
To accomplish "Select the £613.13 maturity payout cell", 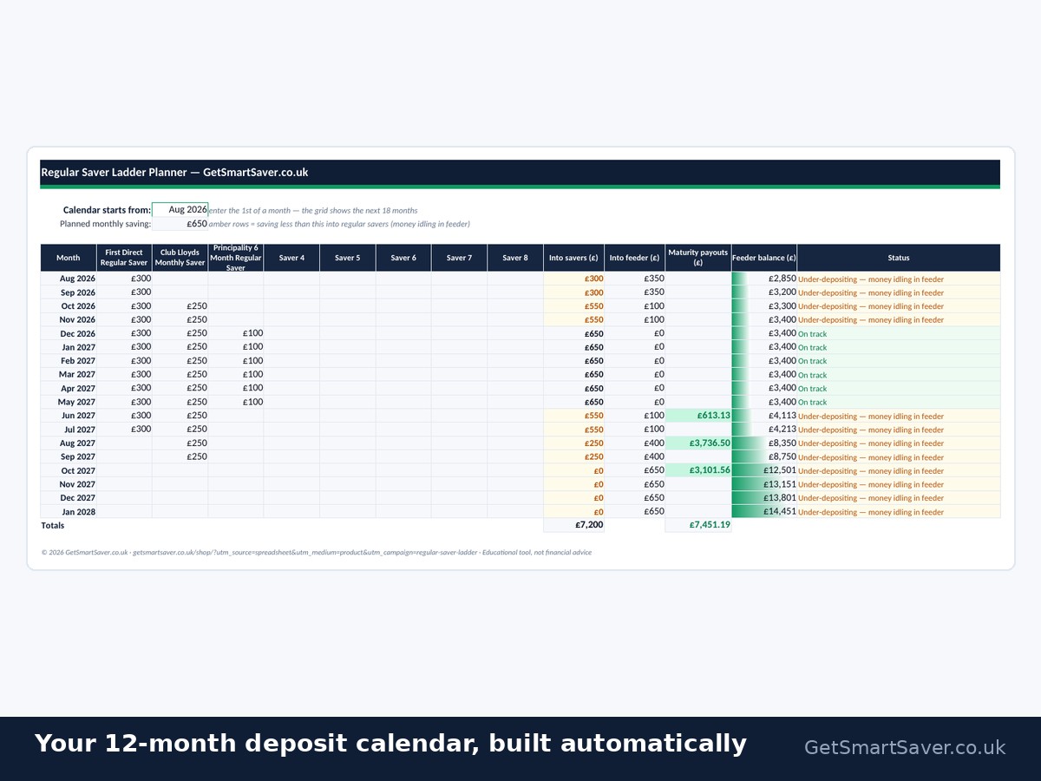I will (x=698, y=416).
